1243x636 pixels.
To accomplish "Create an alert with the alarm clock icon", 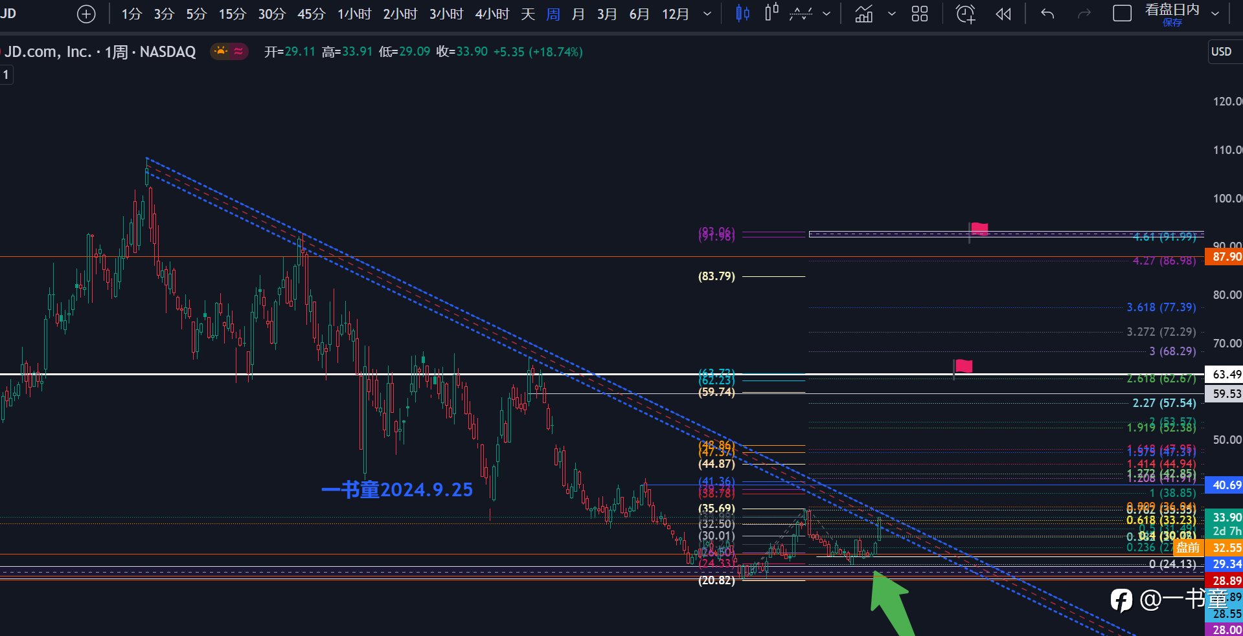I will (x=966, y=14).
